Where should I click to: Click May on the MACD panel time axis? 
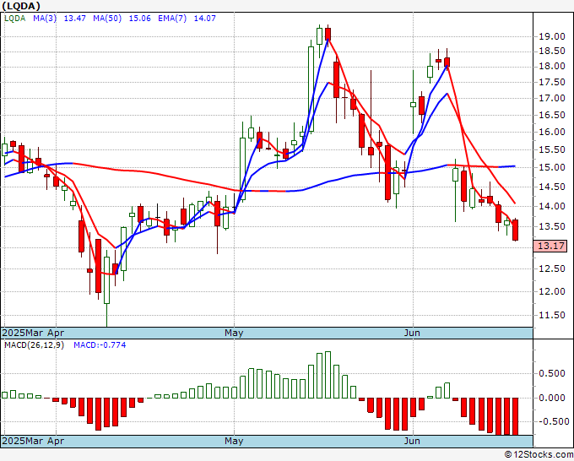(234, 441)
